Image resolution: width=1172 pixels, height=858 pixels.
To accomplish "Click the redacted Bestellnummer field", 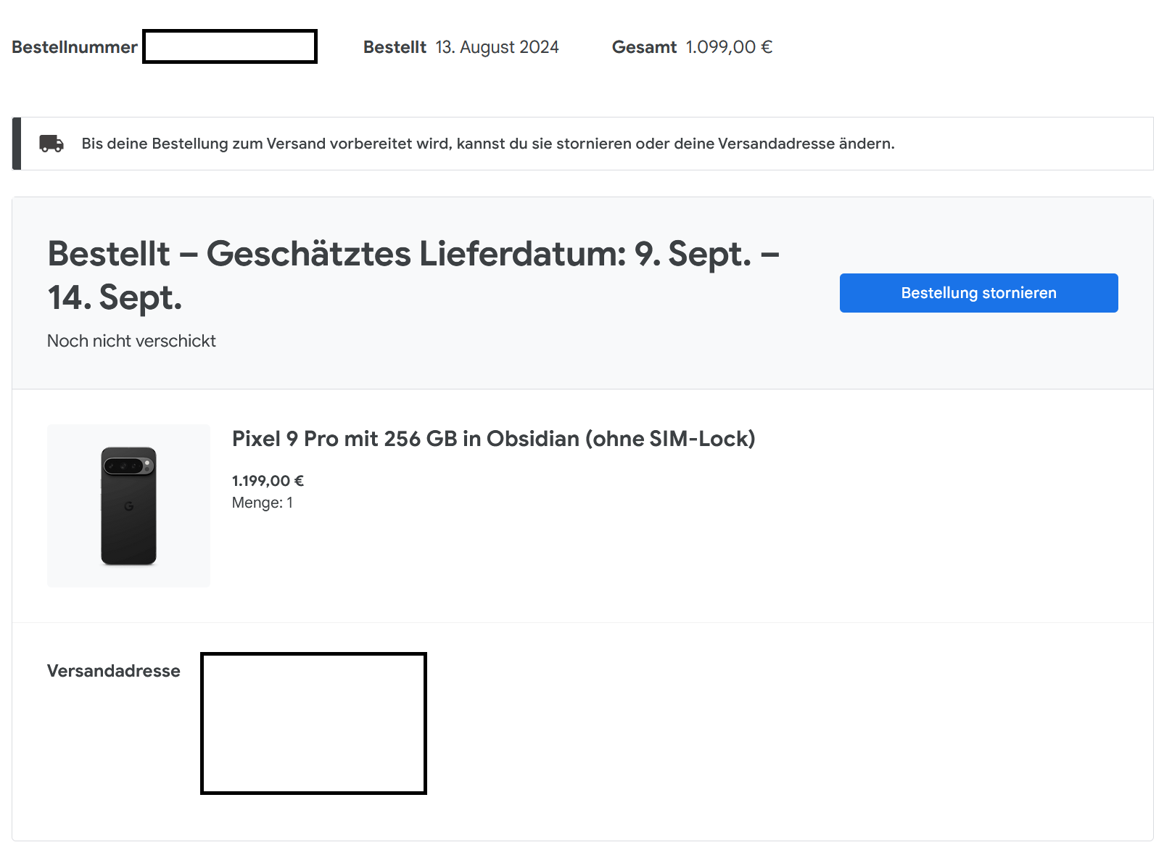I will point(230,46).
